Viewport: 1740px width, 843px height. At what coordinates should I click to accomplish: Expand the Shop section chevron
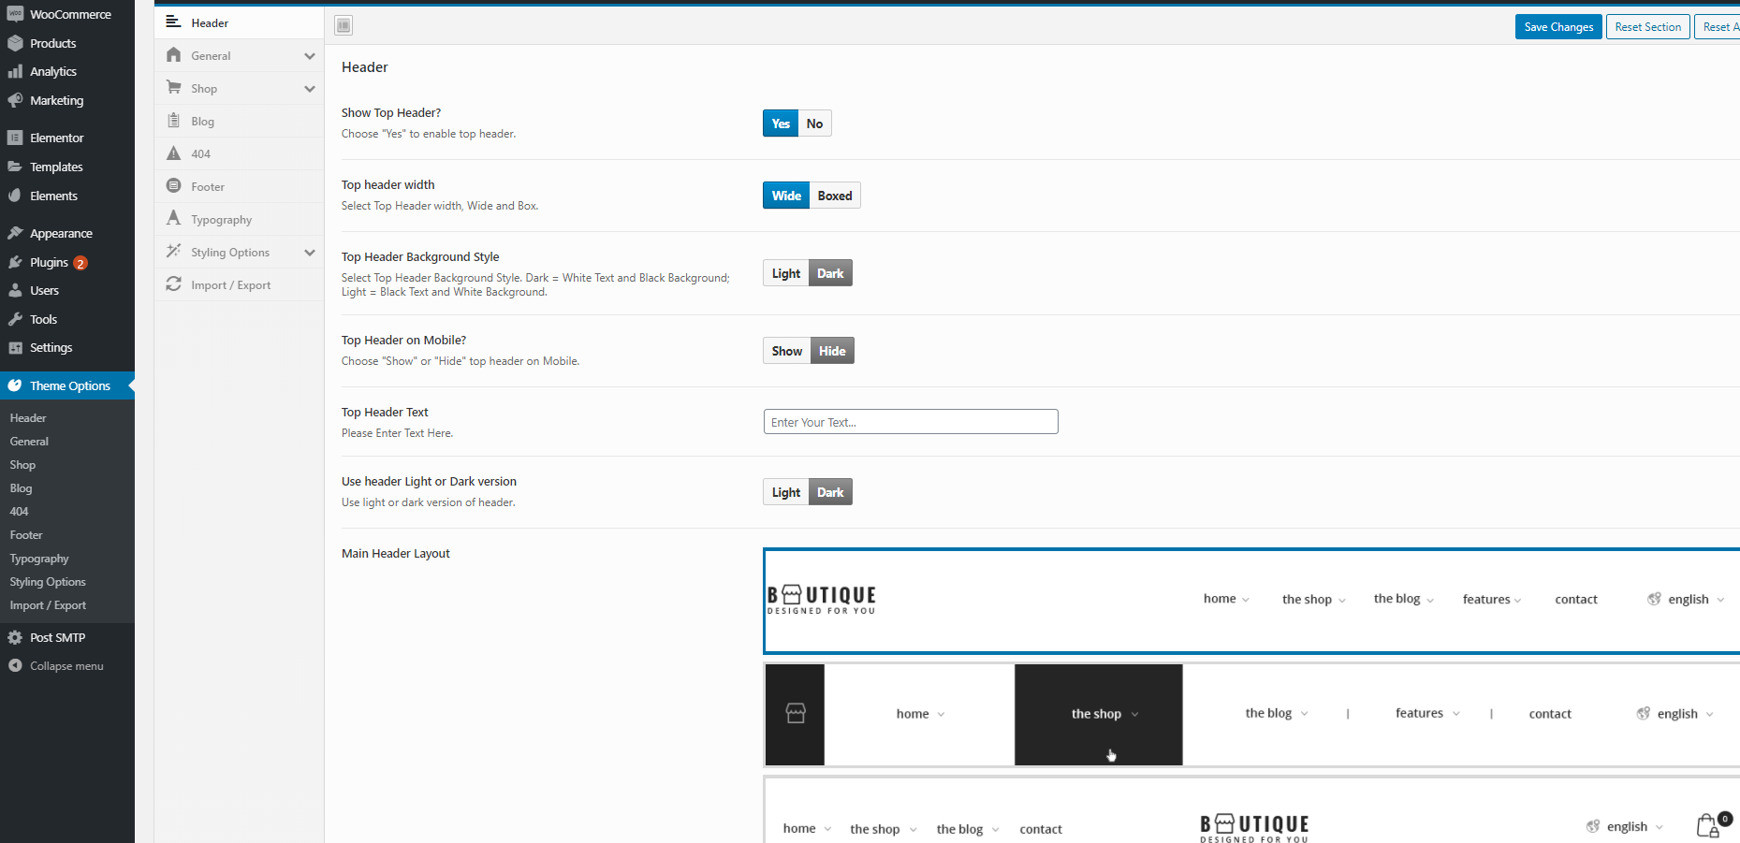(x=310, y=89)
